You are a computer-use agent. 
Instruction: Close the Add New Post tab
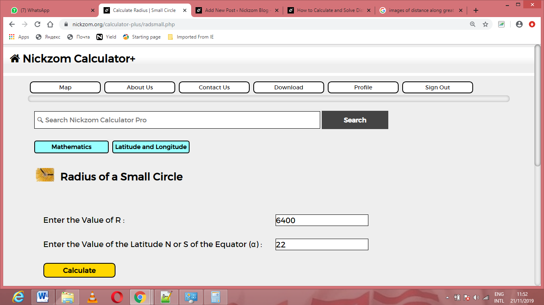(277, 10)
